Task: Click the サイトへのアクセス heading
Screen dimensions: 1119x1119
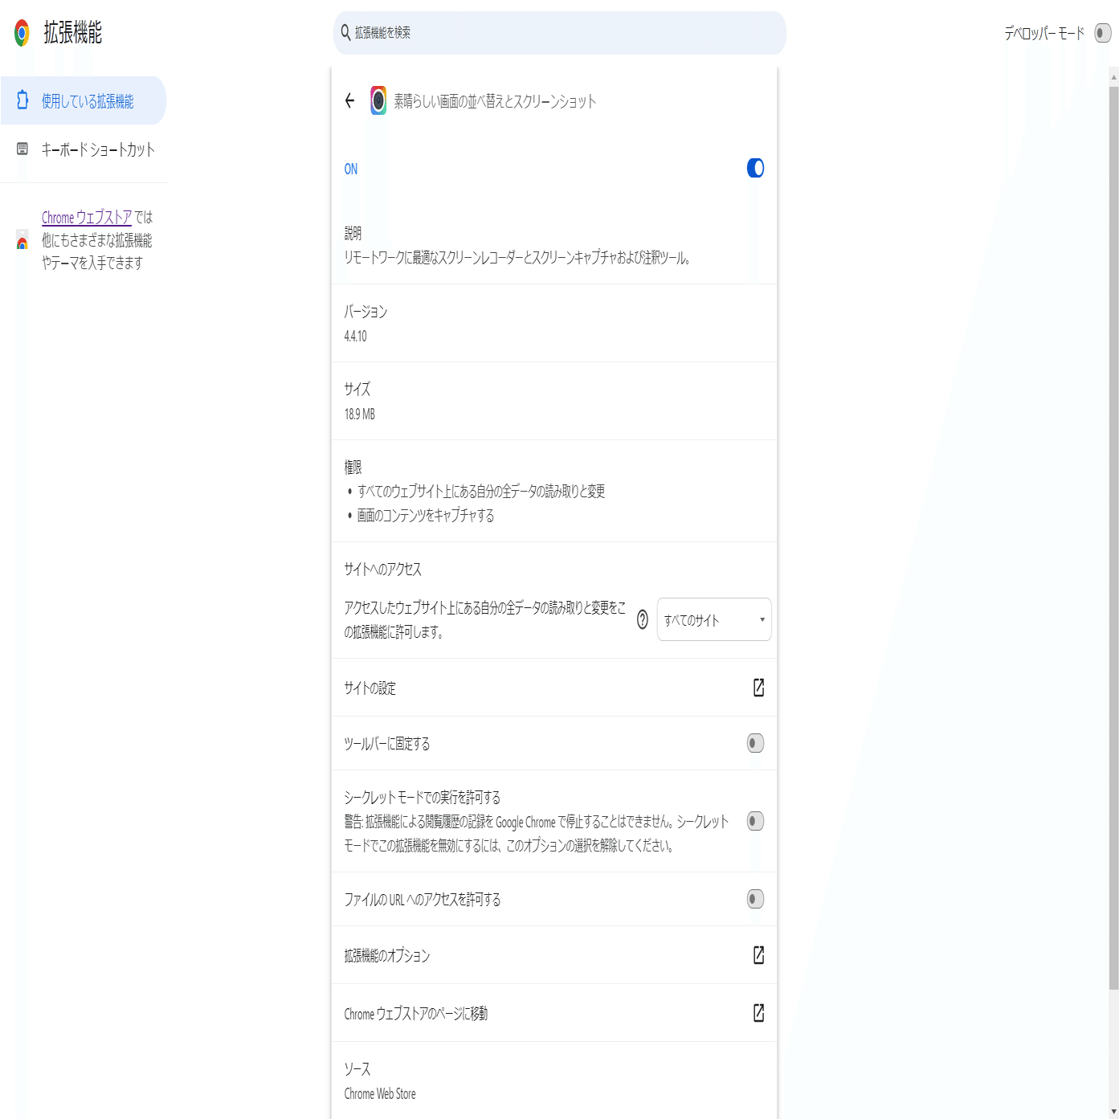Action: tap(382, 569)
